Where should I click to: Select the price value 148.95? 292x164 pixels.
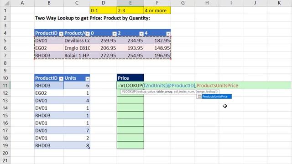pos(157,48)
